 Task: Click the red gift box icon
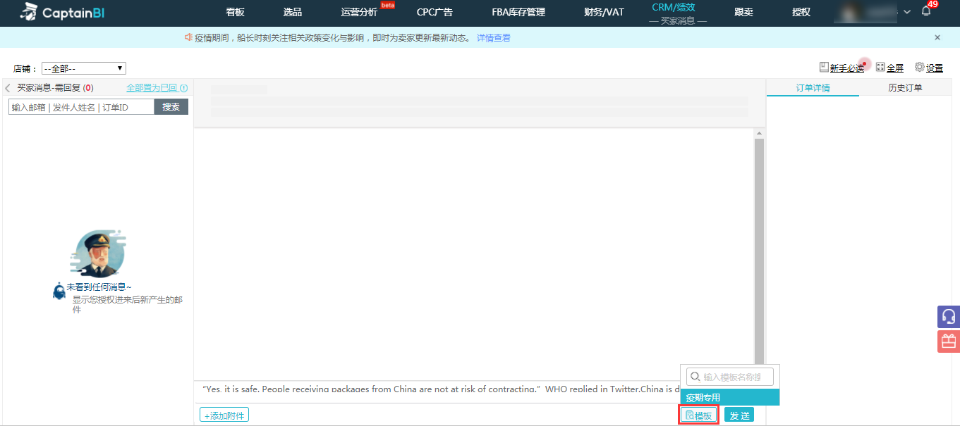949,342
